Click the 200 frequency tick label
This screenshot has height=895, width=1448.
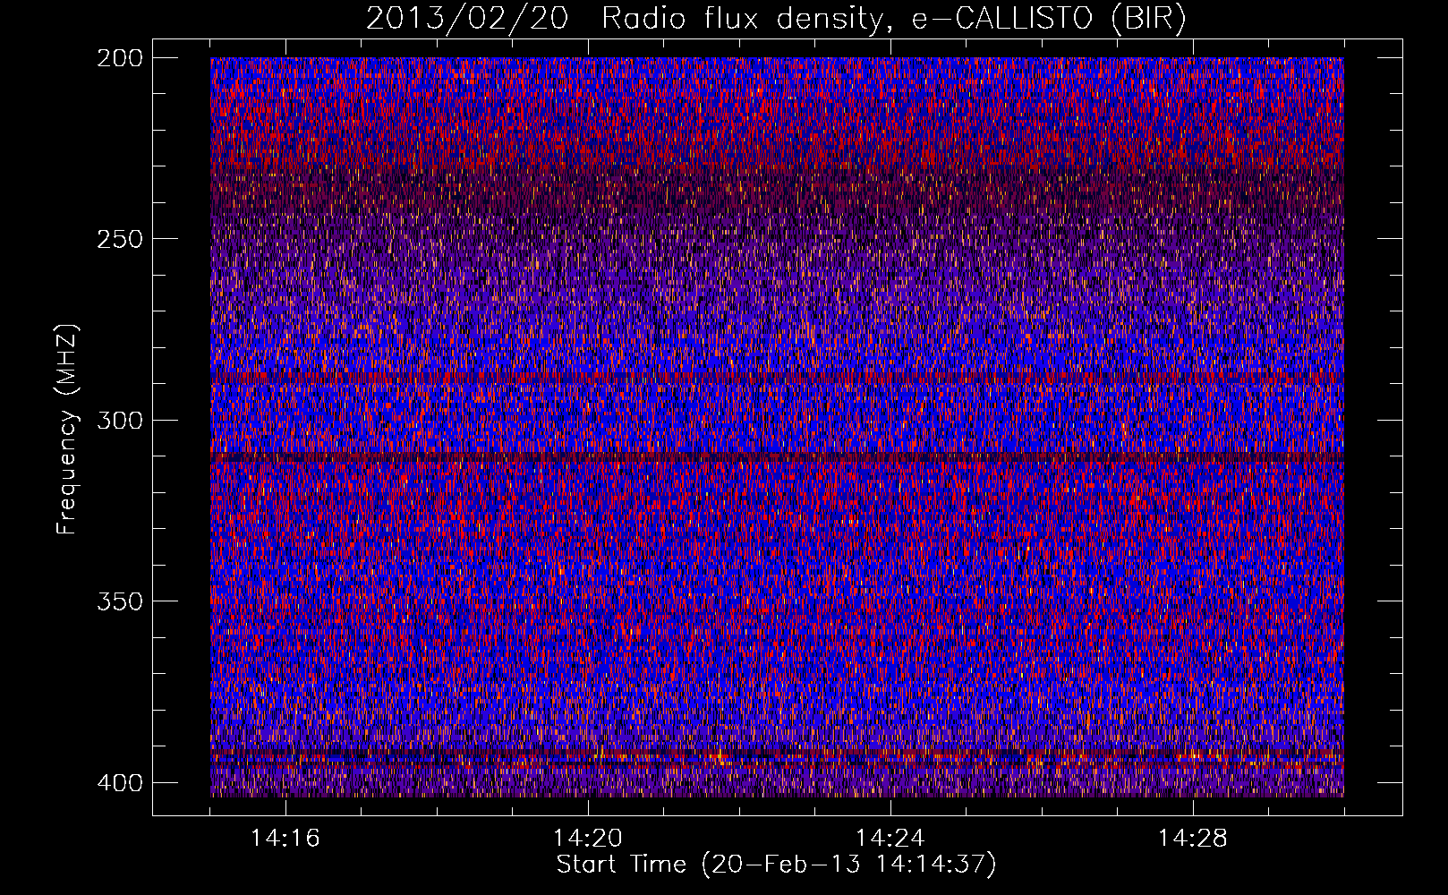(x=119, y=58)
